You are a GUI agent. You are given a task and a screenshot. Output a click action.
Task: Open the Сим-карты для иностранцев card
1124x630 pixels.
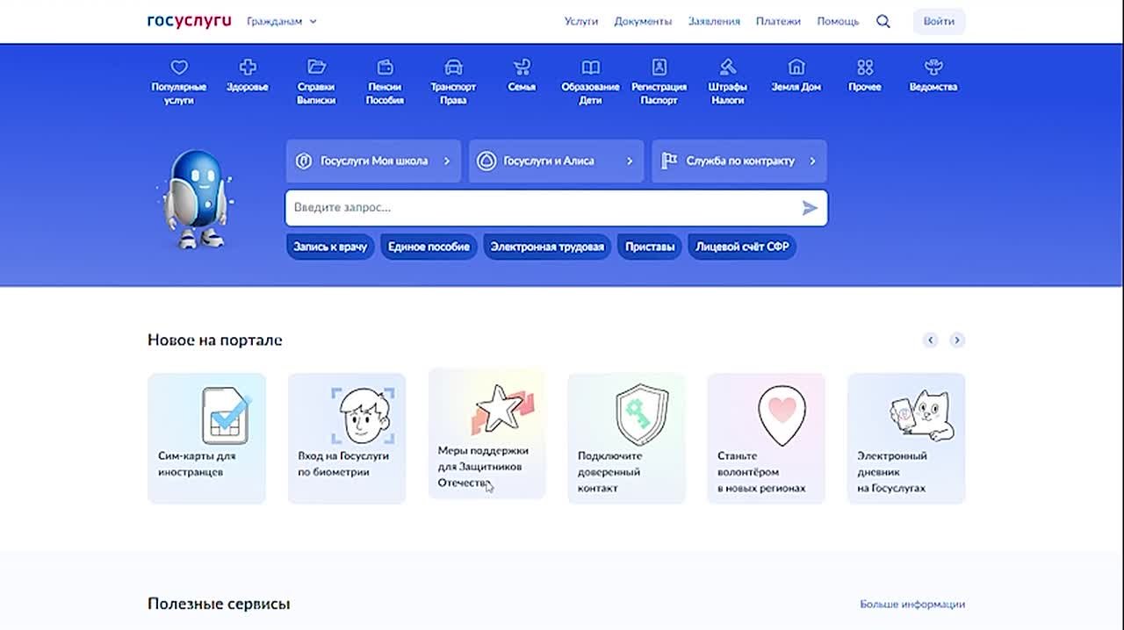[206, 438]
